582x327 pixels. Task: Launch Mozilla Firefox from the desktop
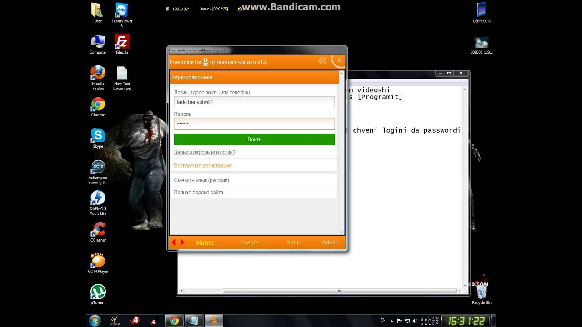(98, 78)
